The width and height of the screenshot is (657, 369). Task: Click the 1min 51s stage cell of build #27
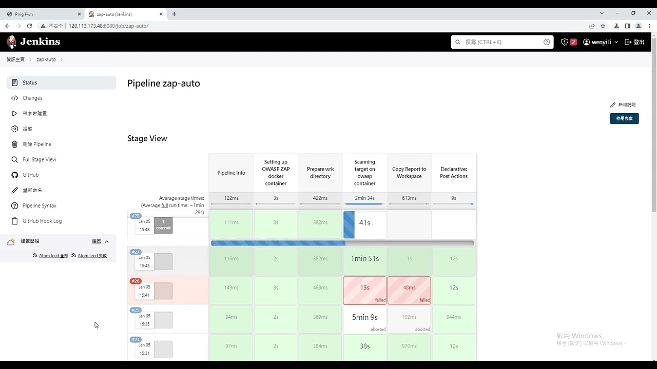click(x=364, y=261)
